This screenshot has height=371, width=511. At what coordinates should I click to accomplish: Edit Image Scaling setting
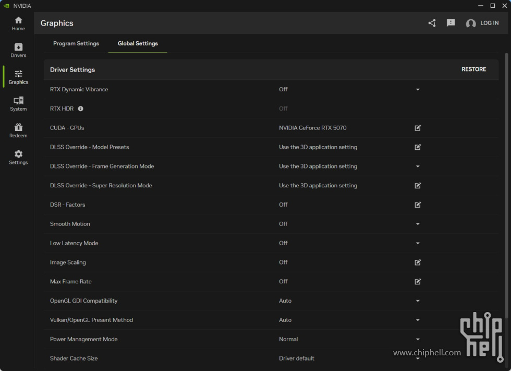coord(418,262)
